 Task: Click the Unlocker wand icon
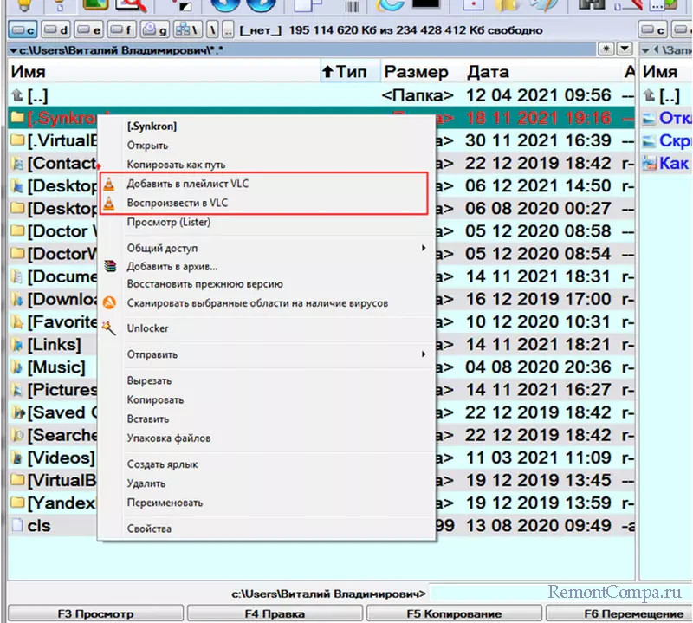click(x=109, y=328)
